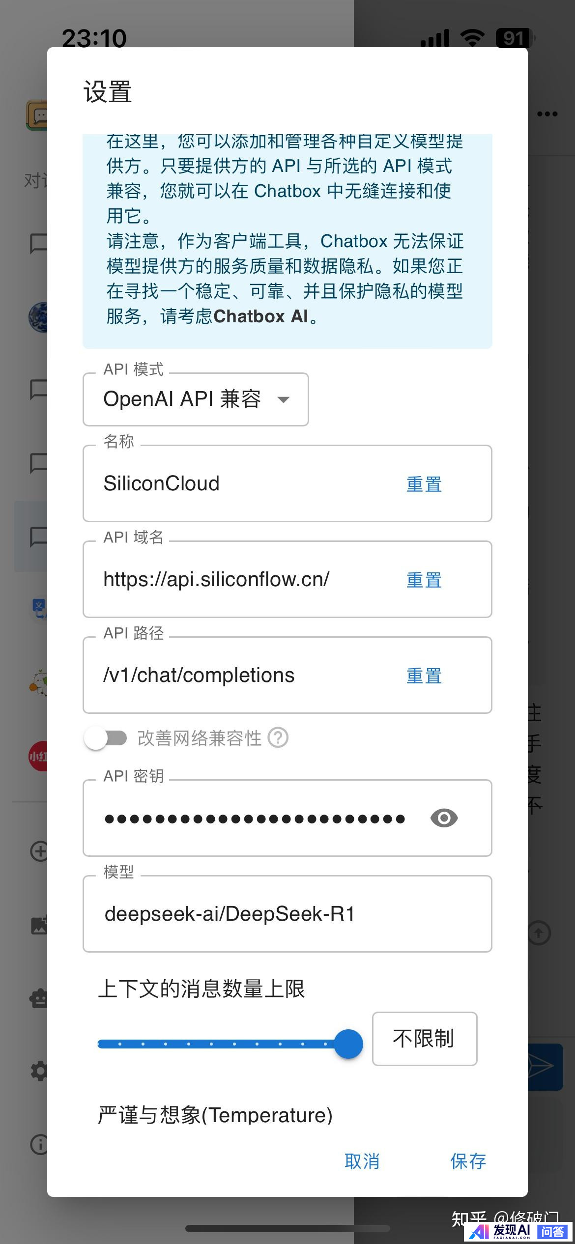Toggle the 改善网络兼容性 switch
The height and width of the screenshot is (1244, 575).
pos(106,738)
